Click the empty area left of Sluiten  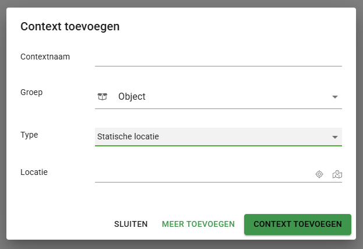point(58,224)
